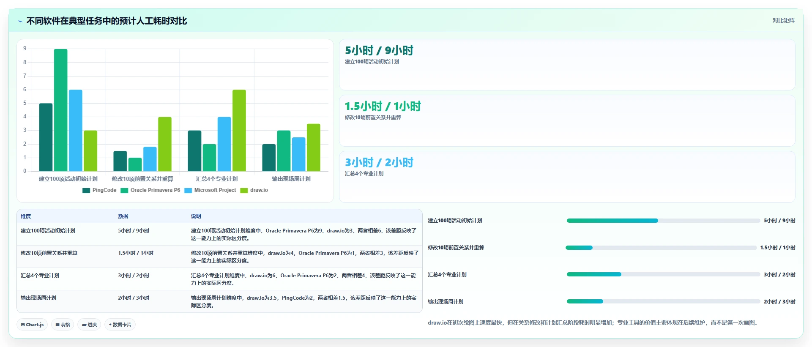The image size is (812, 347).
Task: Click the 2小时 / 3小时 value beside the progress bar
Action: (779, 302)
